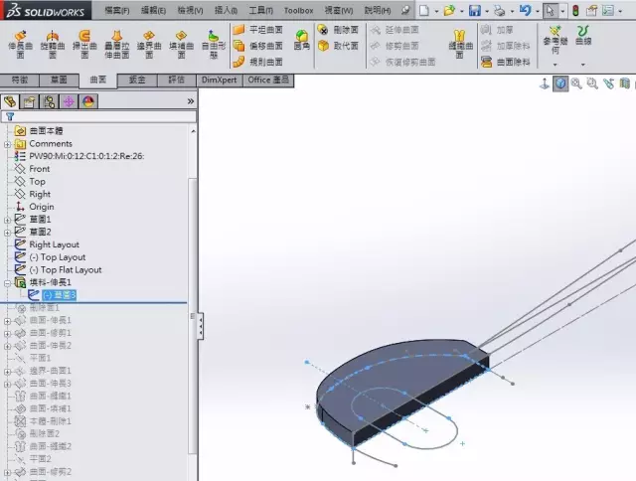Image resolution: width=636 pixels, height=481 pixels.
Task: Select the 填補曲面 filled surface tool
Action: 181,44
